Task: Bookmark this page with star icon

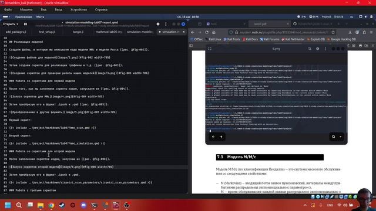Action: [x=333, y=32]
